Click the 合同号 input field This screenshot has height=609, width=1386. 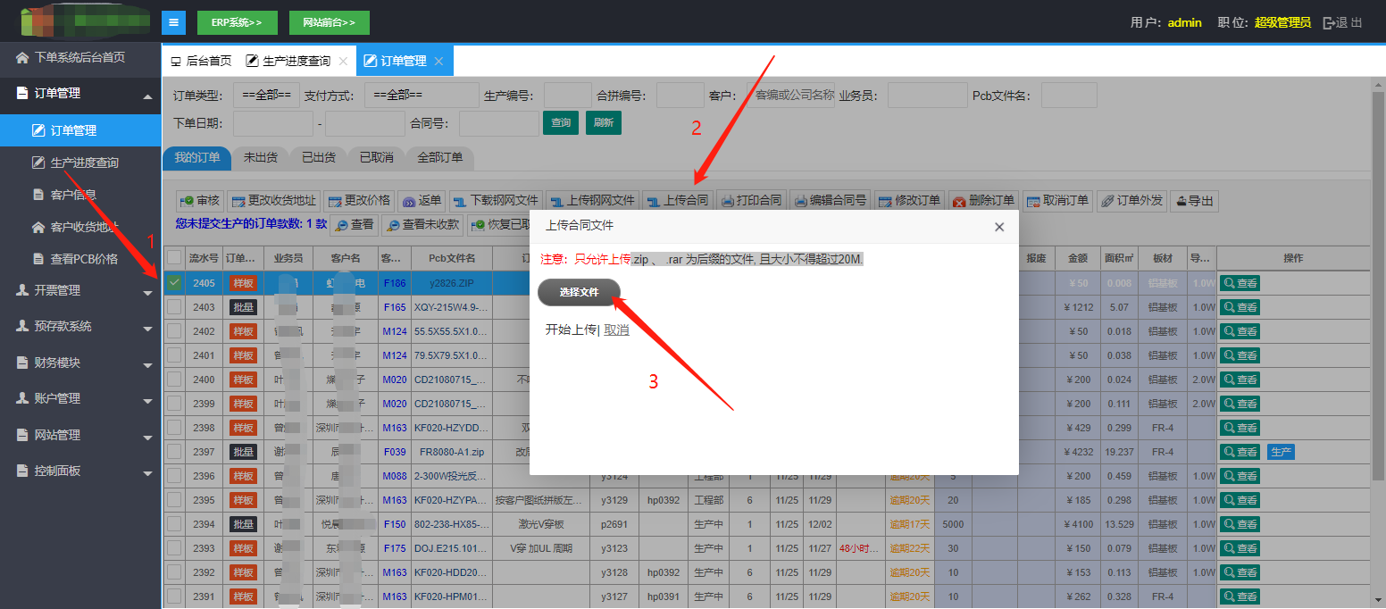(x=498, y=123)
